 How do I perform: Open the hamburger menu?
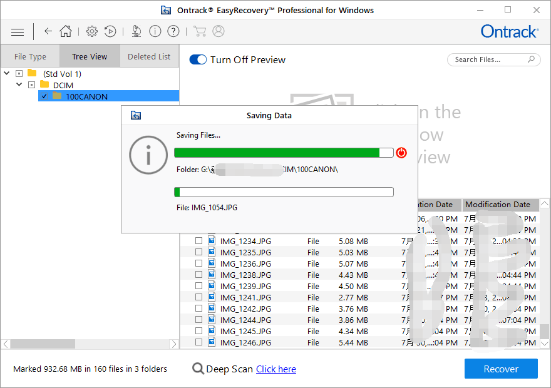click(18, 32)
